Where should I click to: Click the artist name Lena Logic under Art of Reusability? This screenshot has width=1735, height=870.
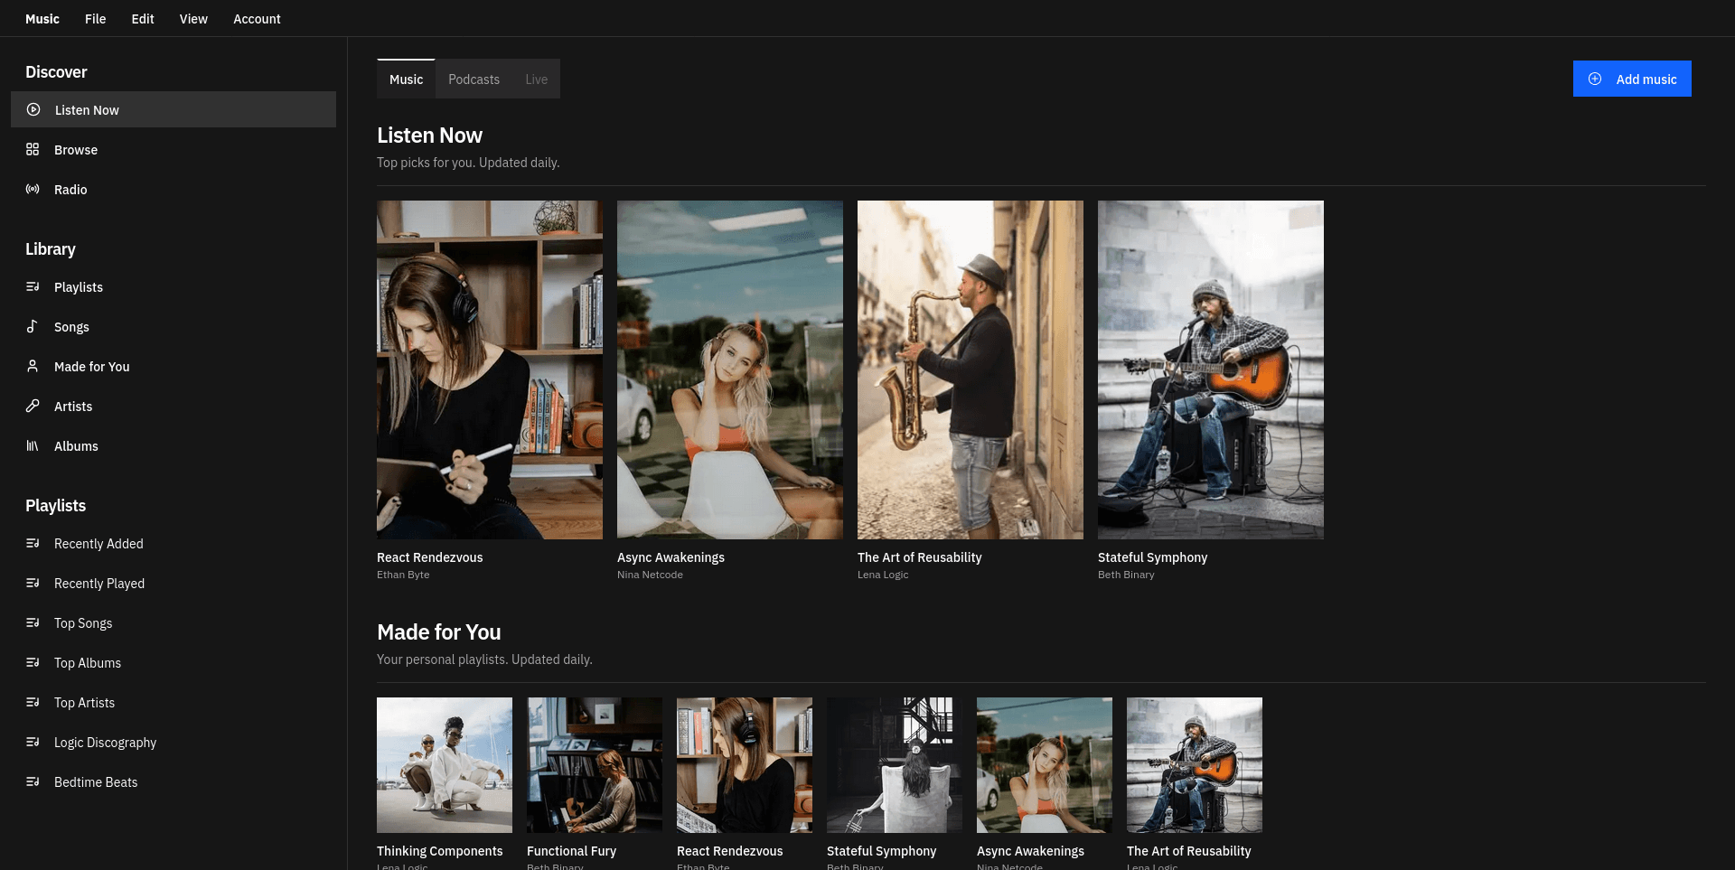(x=883, y=575)
